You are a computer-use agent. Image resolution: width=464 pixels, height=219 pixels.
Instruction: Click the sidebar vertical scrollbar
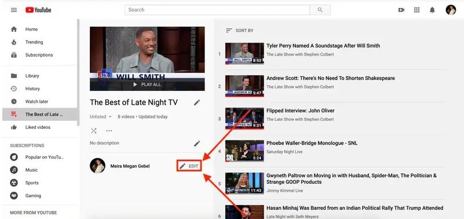click(x=78, y=72)
